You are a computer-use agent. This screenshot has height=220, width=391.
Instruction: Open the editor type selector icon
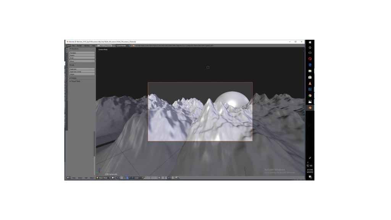pos(68,177)
